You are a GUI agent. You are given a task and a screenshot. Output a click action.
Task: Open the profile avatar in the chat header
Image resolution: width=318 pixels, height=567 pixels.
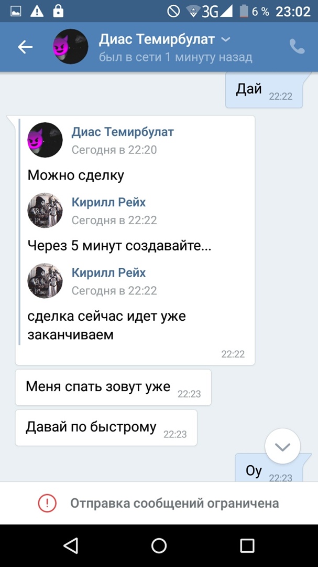tap(70, 47)
